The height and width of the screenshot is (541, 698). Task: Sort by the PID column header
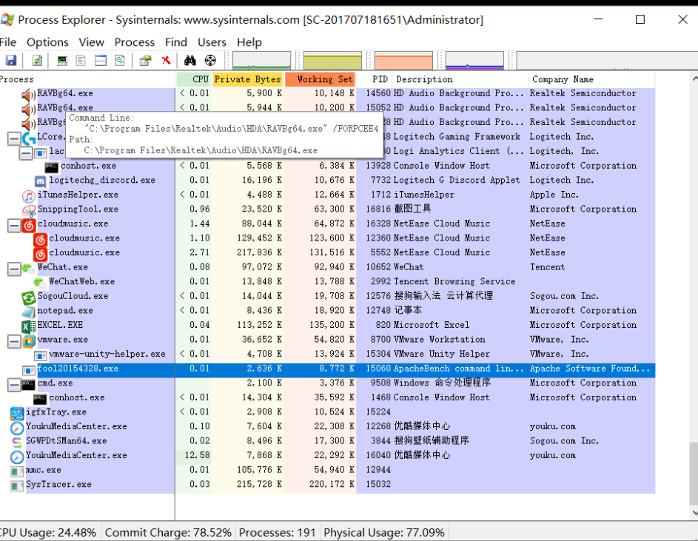click(x=374, y=79)
